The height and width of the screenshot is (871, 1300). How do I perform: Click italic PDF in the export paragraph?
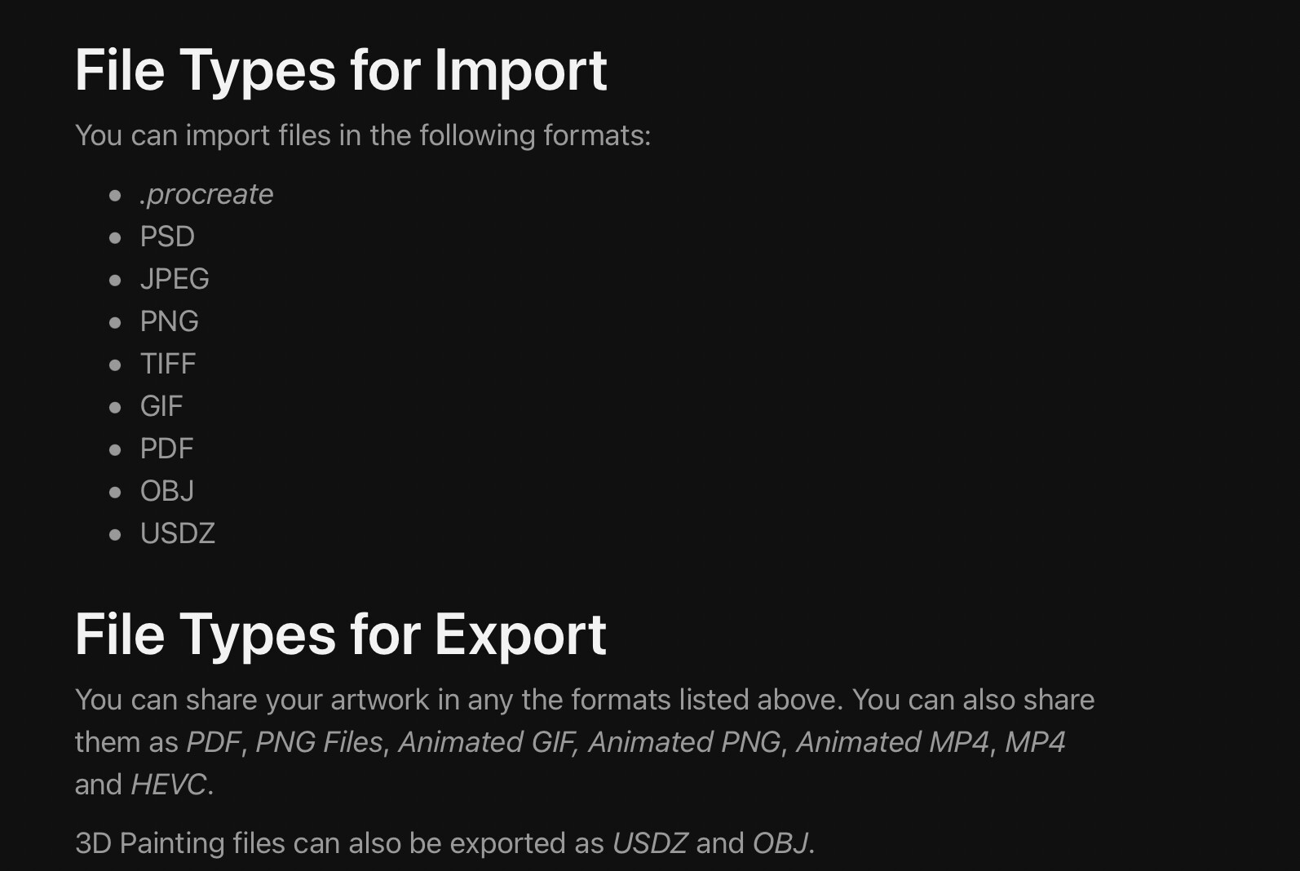point(213,742)
